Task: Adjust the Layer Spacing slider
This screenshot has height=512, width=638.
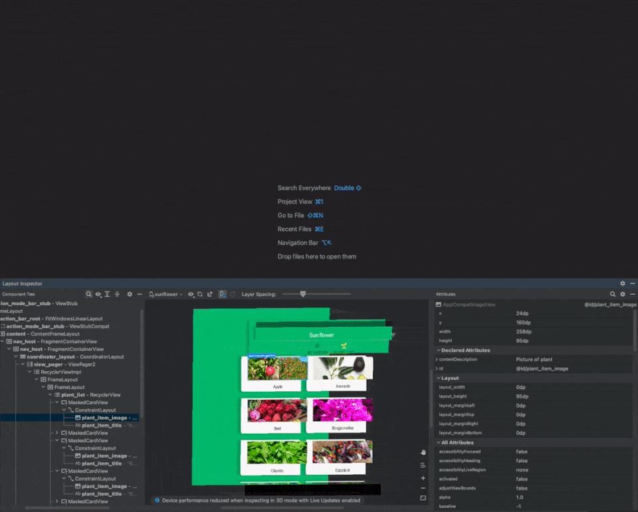Action: (302, 294)
